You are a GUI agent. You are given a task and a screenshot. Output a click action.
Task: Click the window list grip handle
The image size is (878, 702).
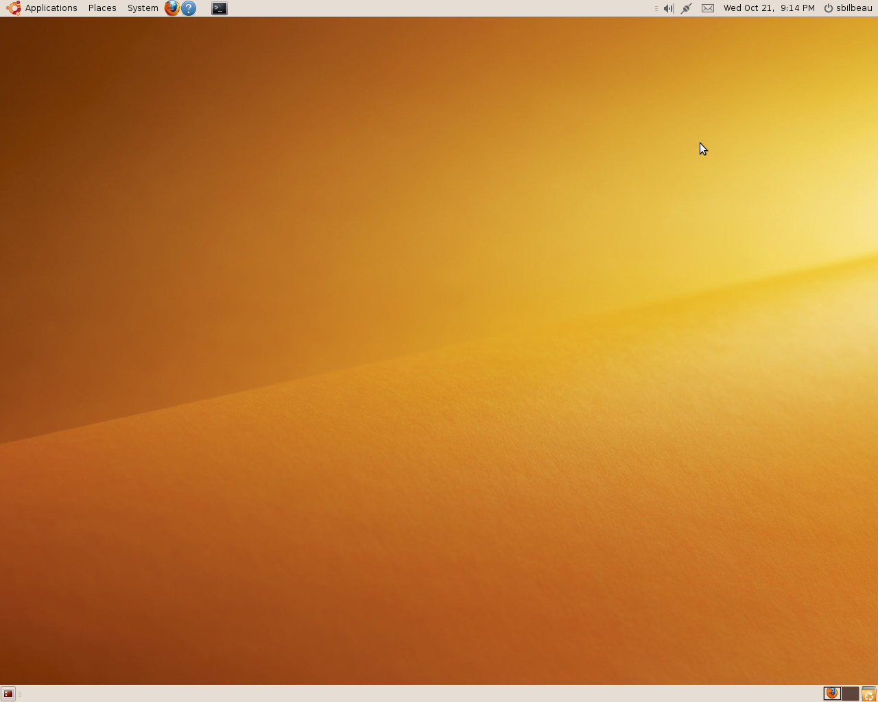[x=20, y=694]
